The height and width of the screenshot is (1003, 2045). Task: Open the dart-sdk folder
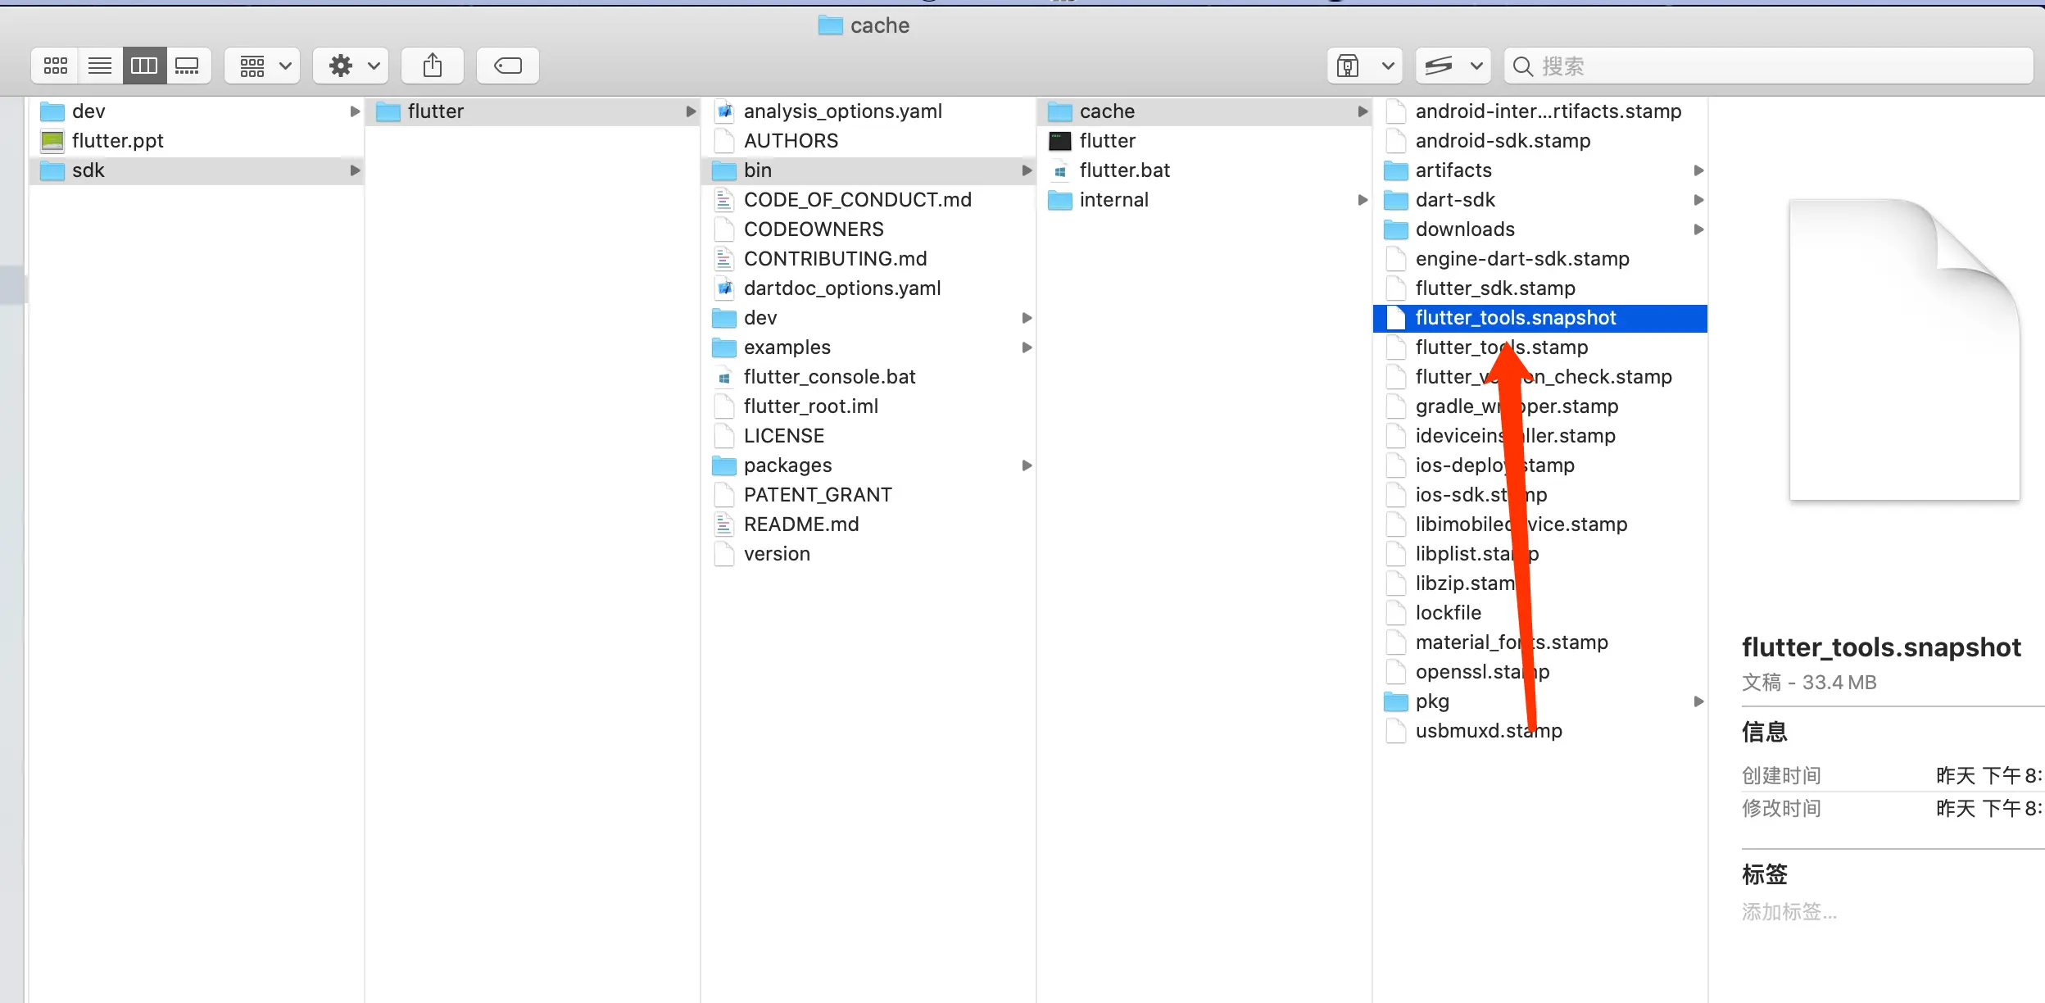coord(1455,200)
